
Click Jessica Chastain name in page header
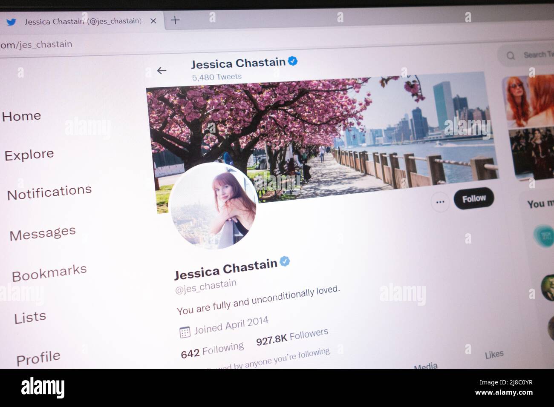coord(238,63)
